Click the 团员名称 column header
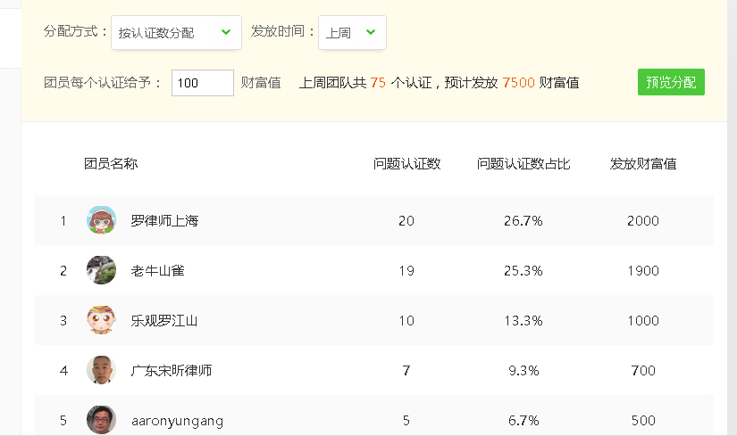The width and height of the screenshot is (737, 436). (x=111, y=164)
